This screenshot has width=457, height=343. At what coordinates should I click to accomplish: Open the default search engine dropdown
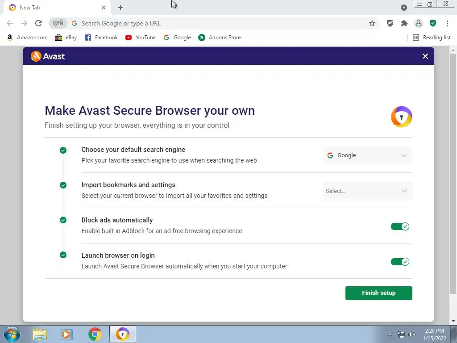[x=367, y=155]
